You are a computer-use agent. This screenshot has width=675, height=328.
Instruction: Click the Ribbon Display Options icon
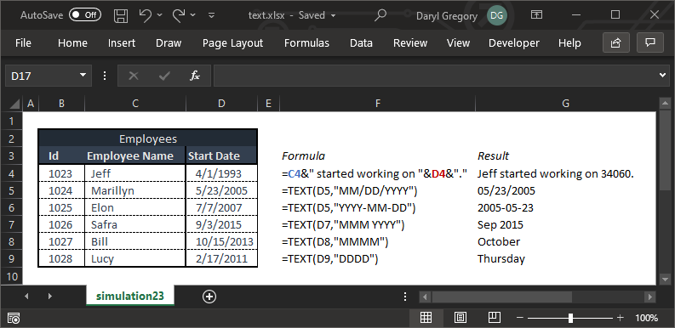point(536,15)
